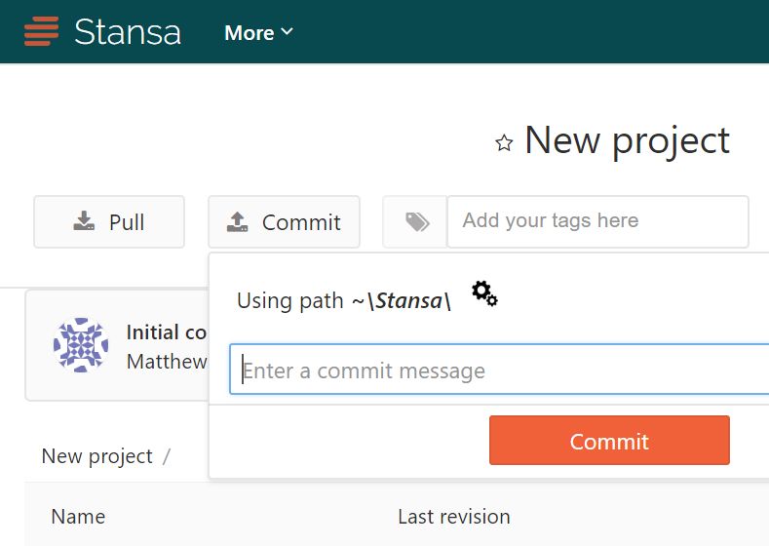Click the Stansa logo icon

[41, 31]
